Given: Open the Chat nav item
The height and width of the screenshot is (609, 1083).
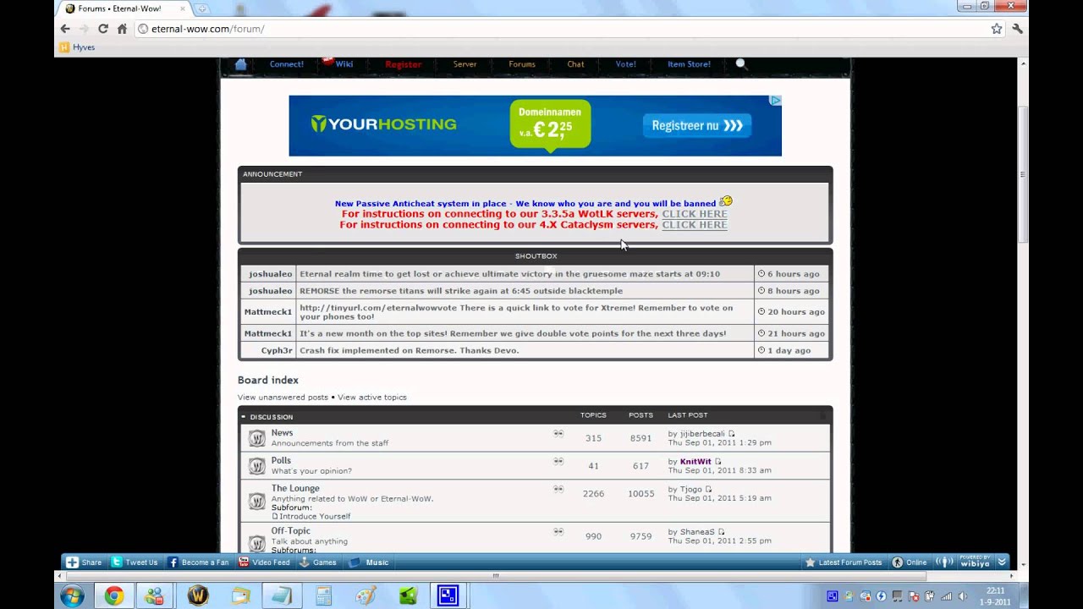Looking at the screenshot, I should 575,64.
